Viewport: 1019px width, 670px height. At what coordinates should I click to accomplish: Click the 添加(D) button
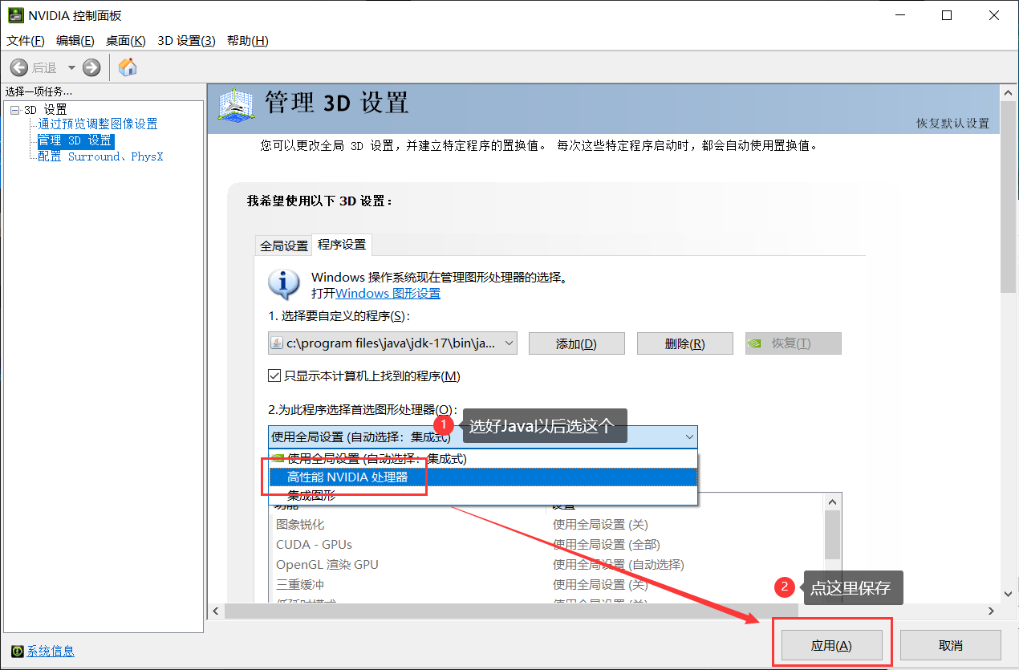[x=576, y=343]
